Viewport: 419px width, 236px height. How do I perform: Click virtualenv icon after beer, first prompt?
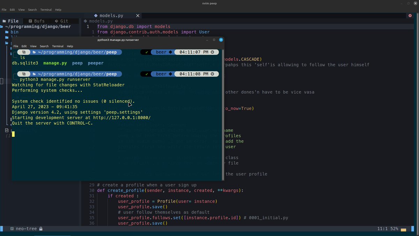pyautogui.click(x=170, y=52)
